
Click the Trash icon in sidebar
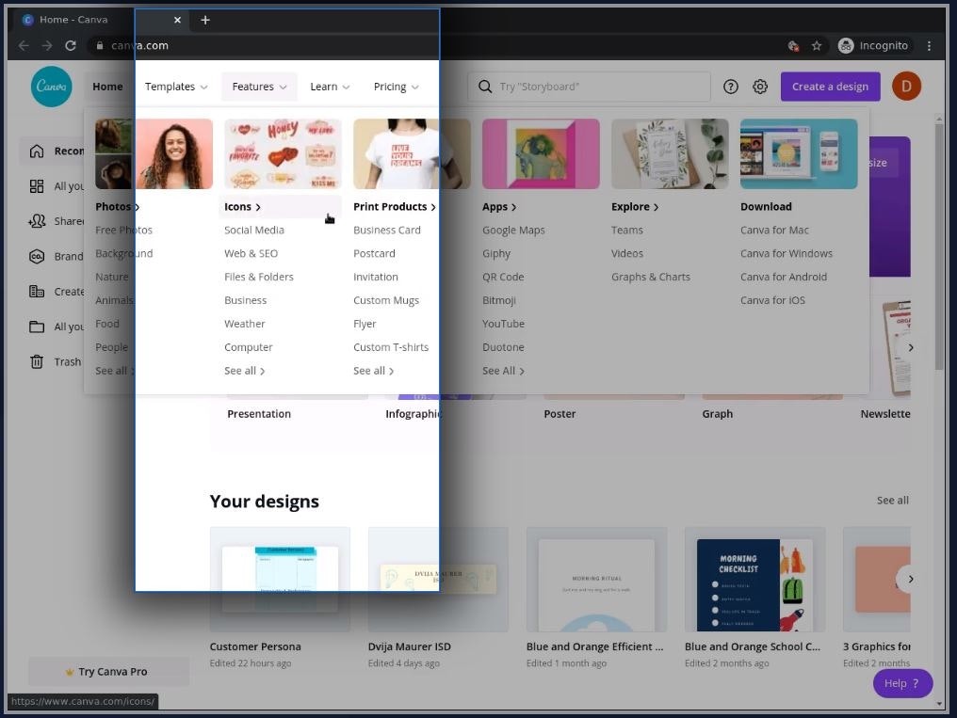[37, 361]
